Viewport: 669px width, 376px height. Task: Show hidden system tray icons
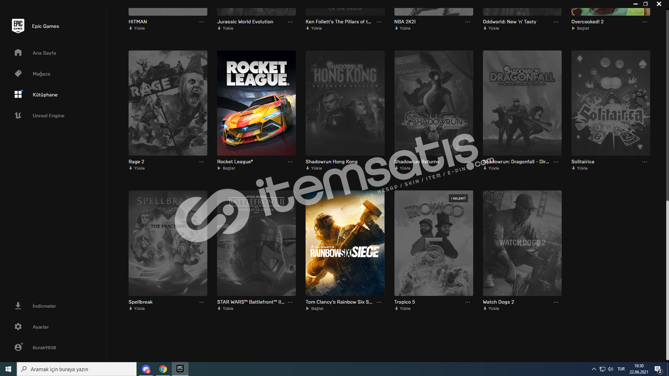coord(594,369)
